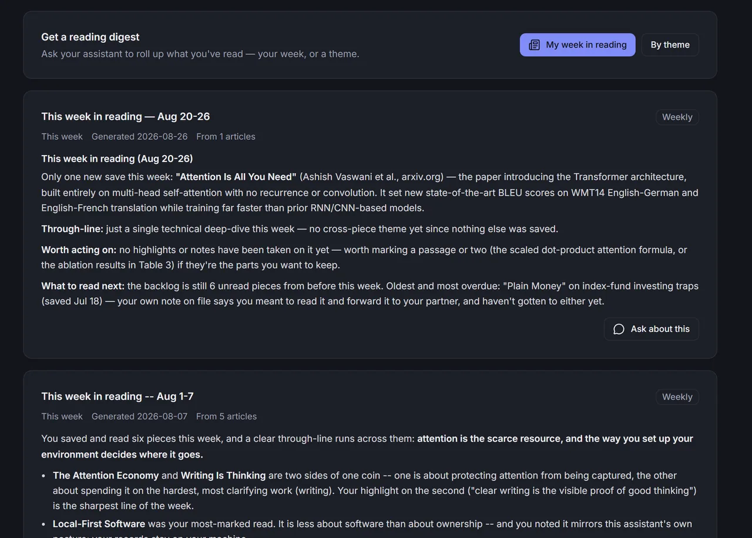Screen dimensions: 752x538
Task: Open the This week in reading Aug 1-7 title
Action: 117,396
